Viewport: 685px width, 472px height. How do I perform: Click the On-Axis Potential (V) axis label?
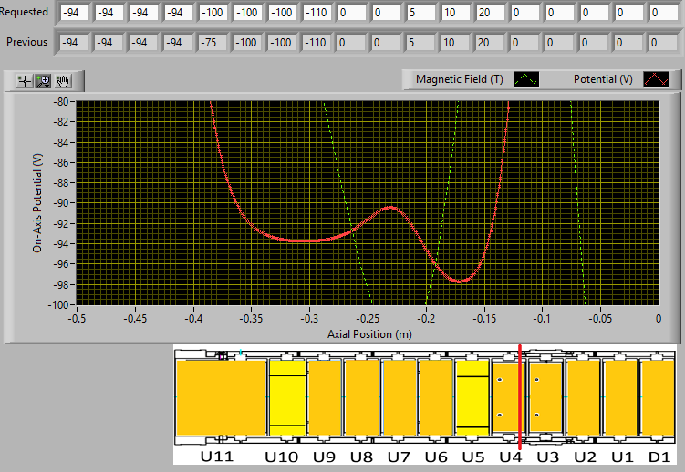click(38, 202)
